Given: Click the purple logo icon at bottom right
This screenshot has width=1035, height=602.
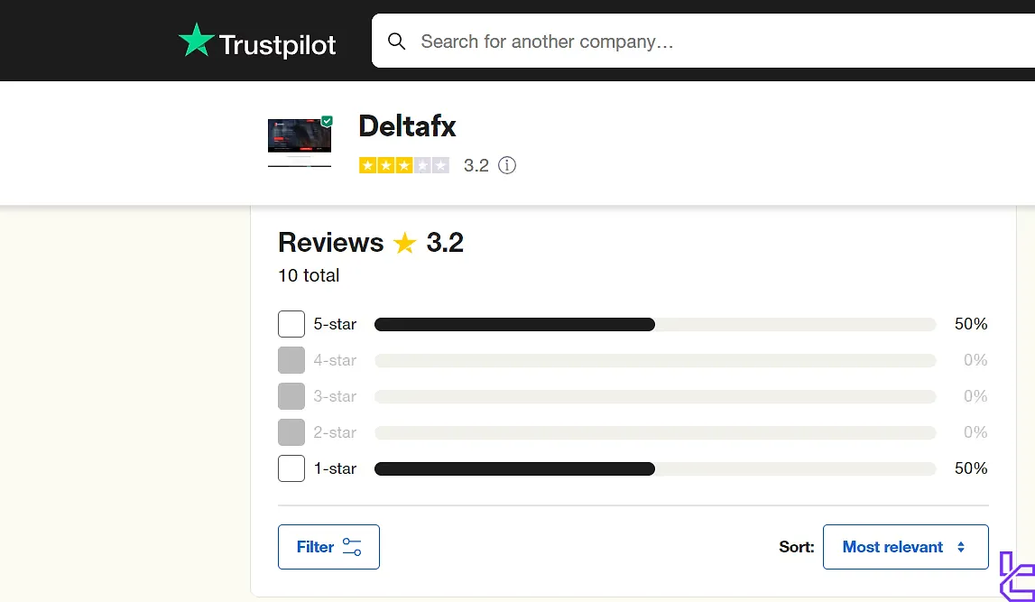Looking at the screenshot, I should click(x=1017, y=578).
